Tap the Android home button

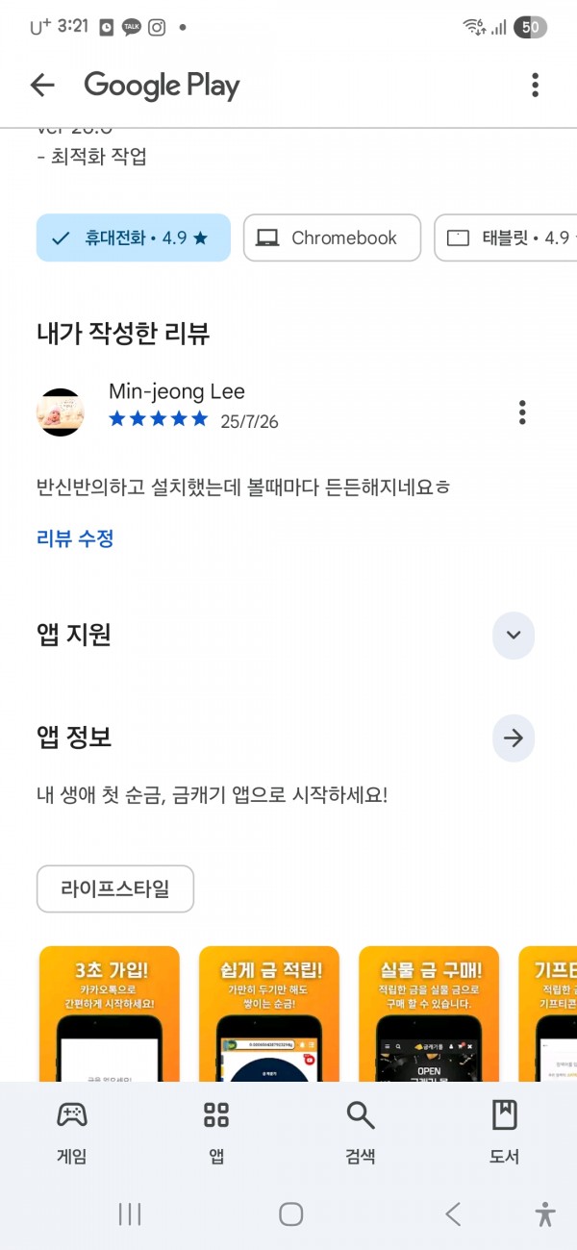click(291, 1213)
